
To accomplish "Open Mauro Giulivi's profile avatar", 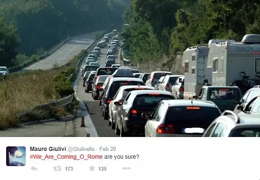I will 16,156.
